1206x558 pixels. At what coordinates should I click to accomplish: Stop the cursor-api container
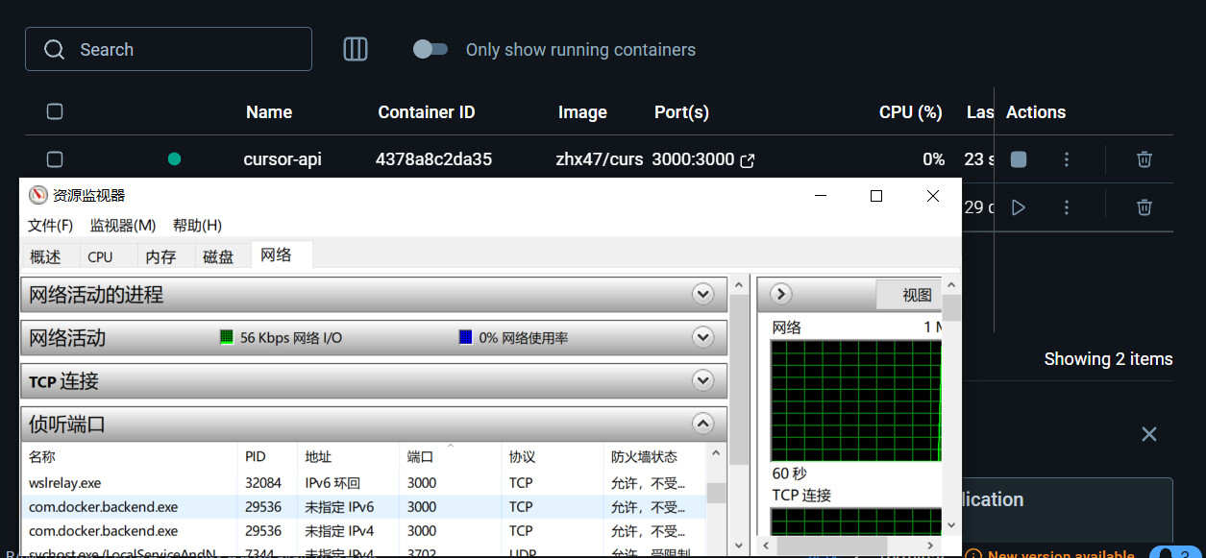pos(1019,159)
